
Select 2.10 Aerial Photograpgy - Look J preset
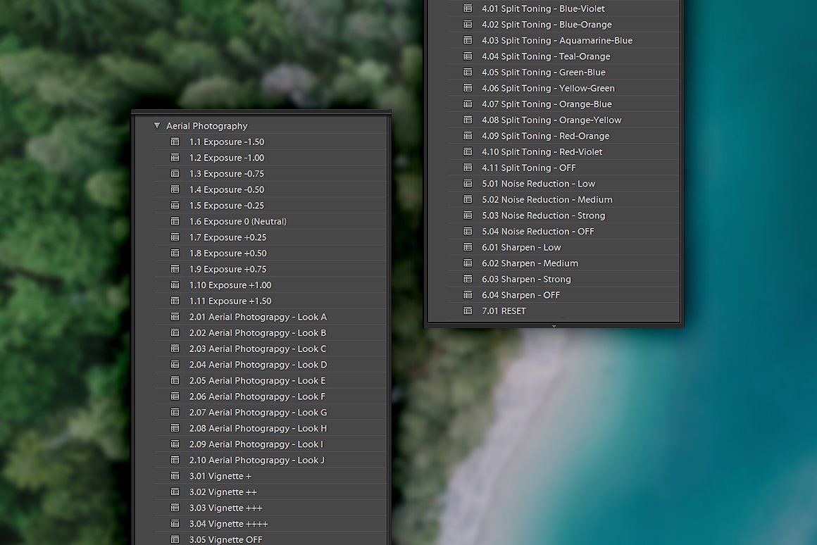[x=256, y=460]
